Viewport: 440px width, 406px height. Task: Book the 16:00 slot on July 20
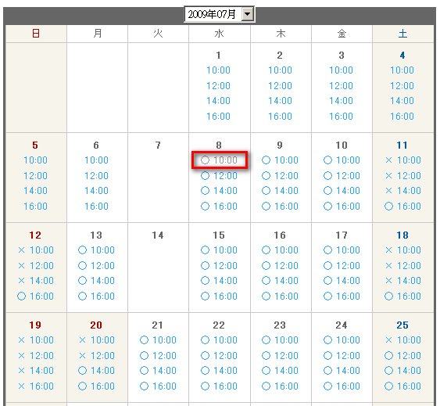97,386
